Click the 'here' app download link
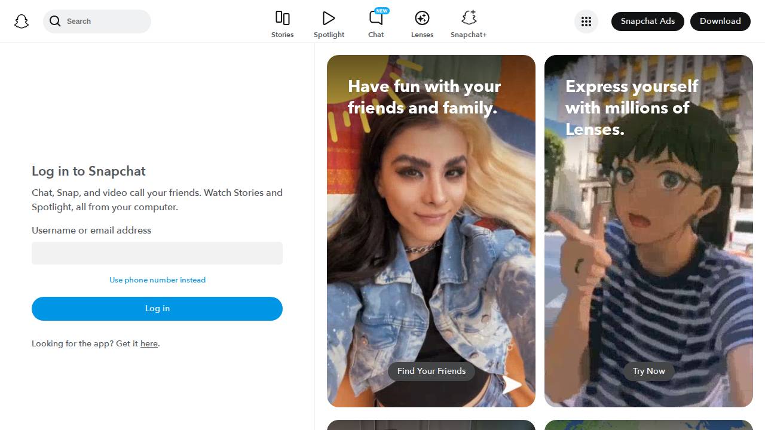 coord(149,343)
